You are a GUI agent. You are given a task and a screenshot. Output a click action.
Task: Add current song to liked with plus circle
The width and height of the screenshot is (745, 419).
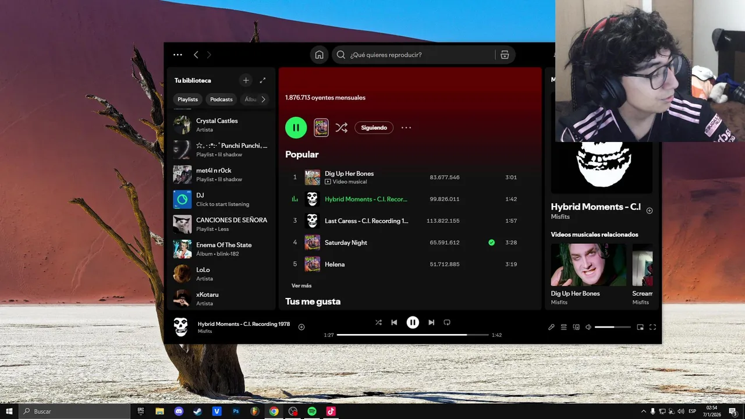301,327
